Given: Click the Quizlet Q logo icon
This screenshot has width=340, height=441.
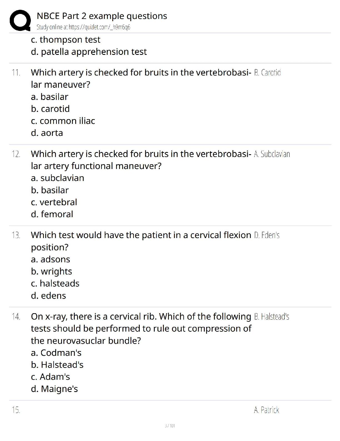Looking at the screenshot, I should pyautogui.click(x=20, y=20).
